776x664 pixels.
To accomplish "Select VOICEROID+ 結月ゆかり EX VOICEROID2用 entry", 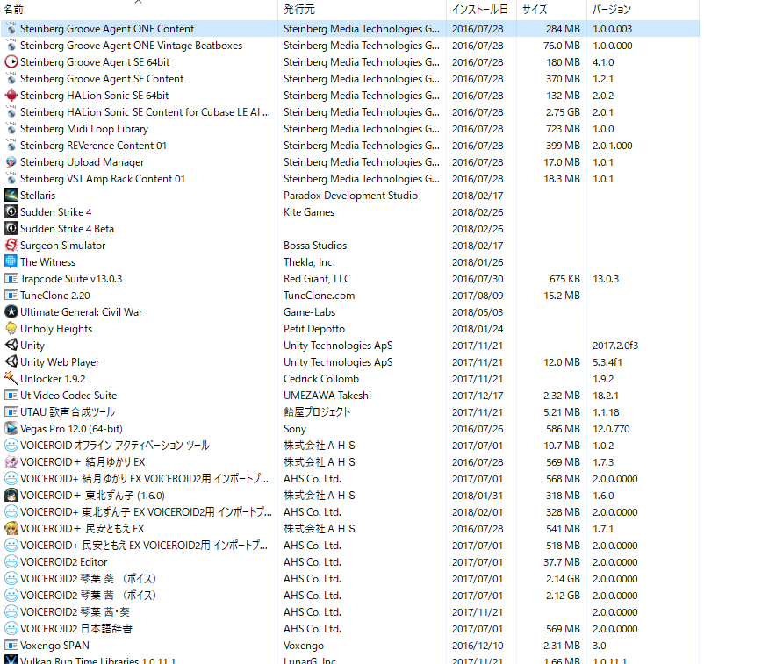I will [x=145, y=479].
